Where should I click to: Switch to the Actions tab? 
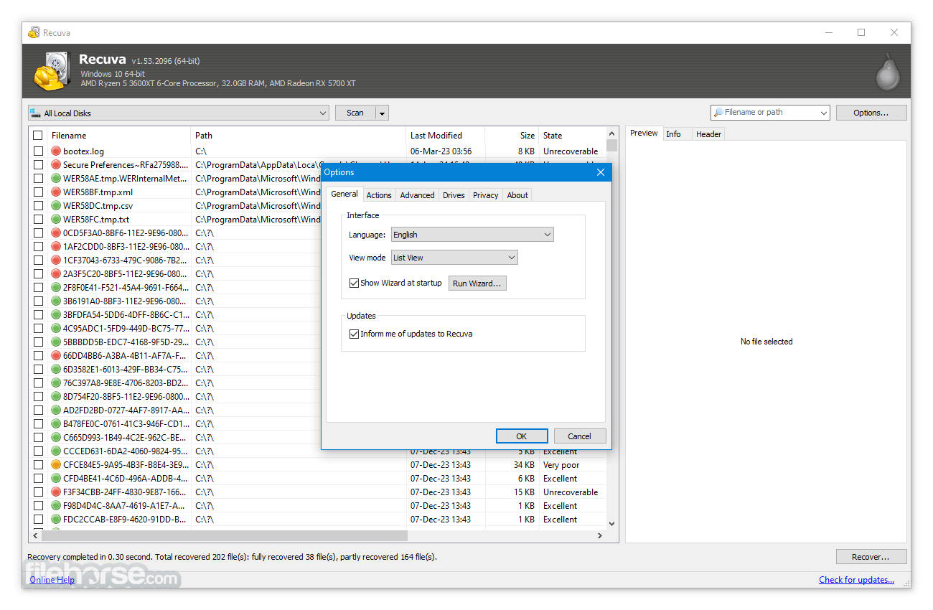pyautogui.click(x=379, y=195)
